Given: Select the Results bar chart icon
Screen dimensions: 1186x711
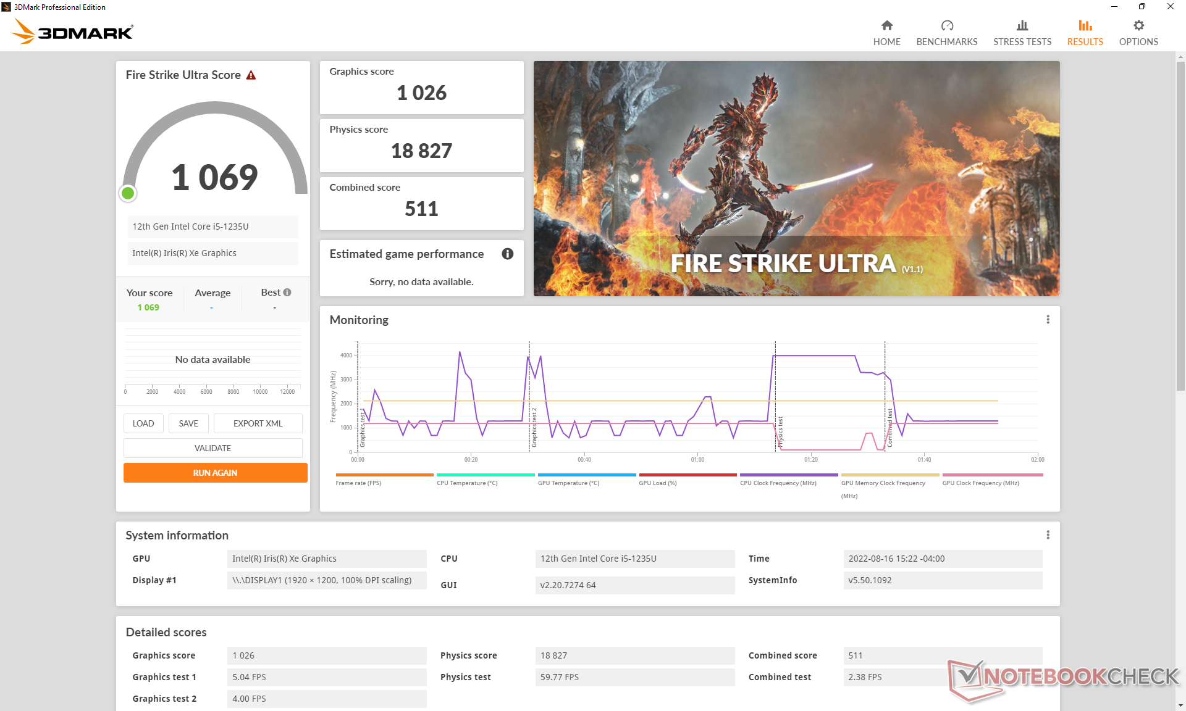Looking at the screenshot, I should 1085,26.
